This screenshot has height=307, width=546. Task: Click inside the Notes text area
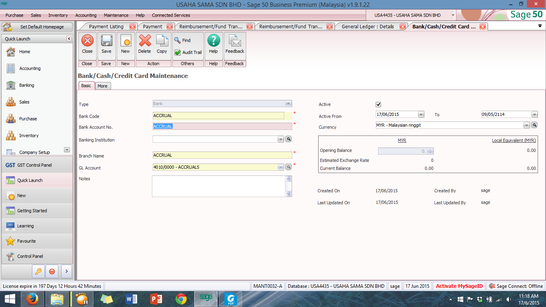(219, 186)
